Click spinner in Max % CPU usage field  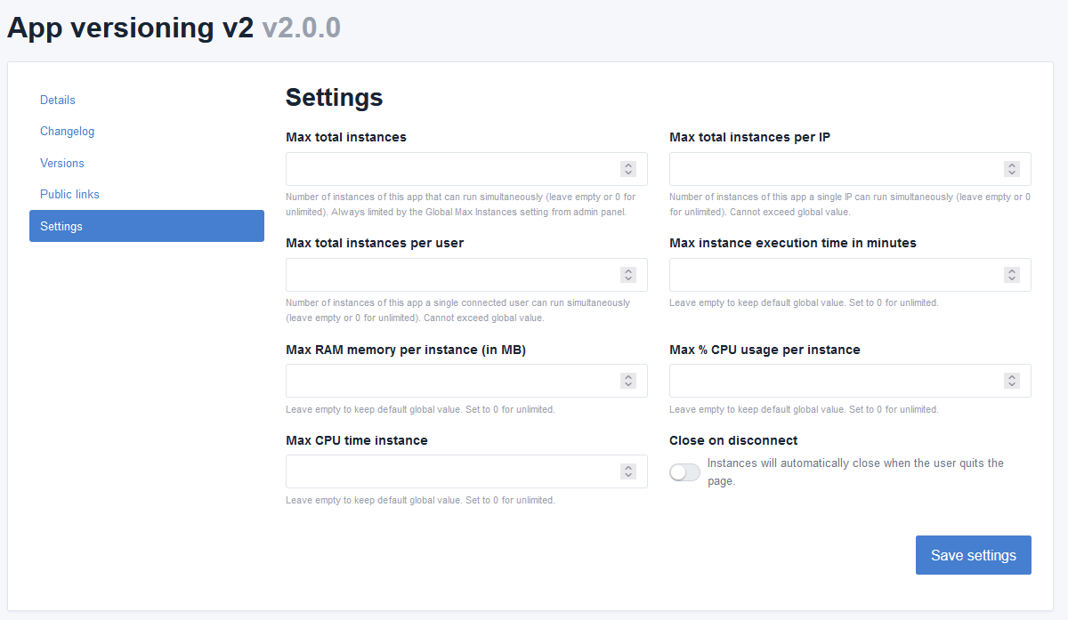[x=1012, y=381]
